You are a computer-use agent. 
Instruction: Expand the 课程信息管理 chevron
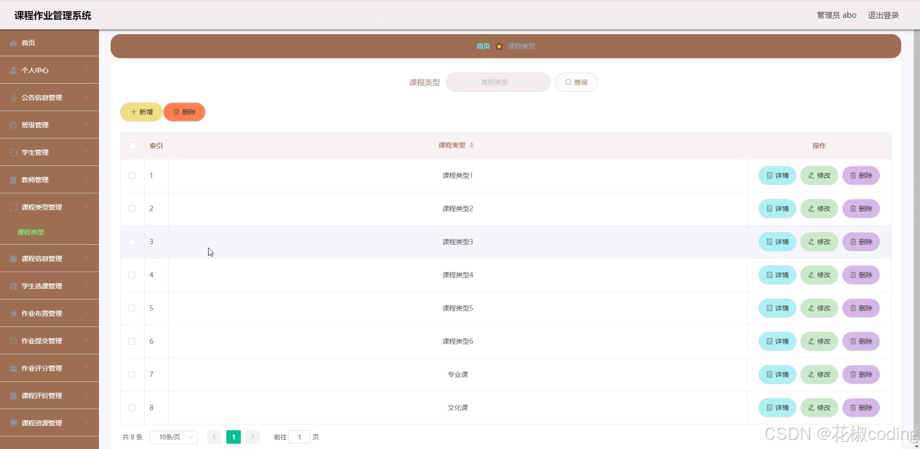(x=87, y=258)
